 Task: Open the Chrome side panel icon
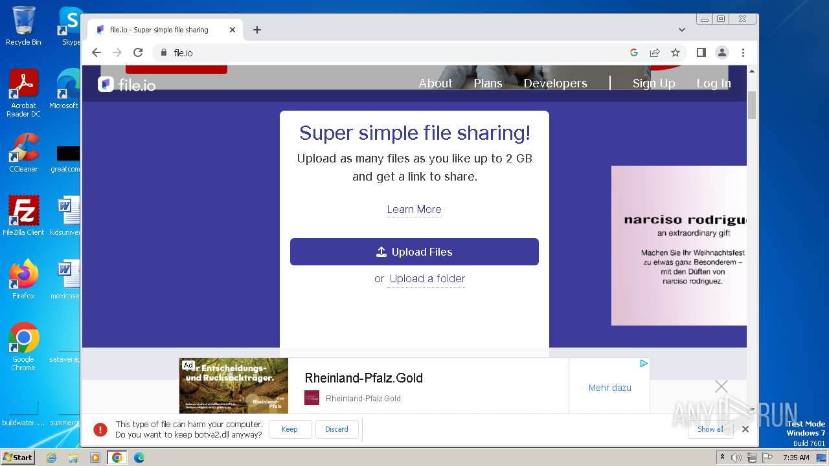701,52
